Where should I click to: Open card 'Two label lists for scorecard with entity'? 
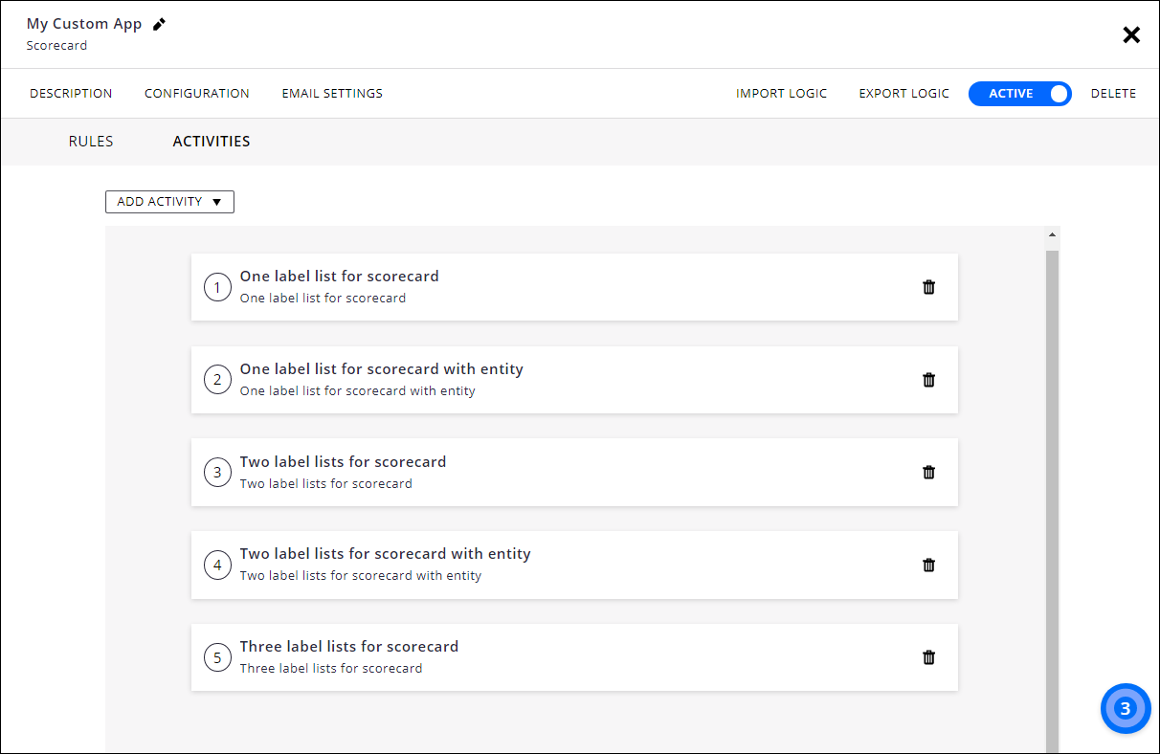[x=574, y=565]
